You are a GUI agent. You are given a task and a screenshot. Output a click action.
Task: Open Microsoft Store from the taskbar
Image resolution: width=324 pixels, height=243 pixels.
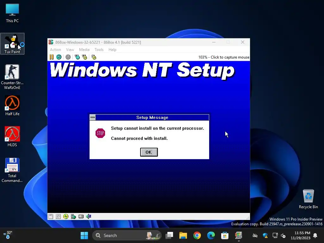(225, 235)
